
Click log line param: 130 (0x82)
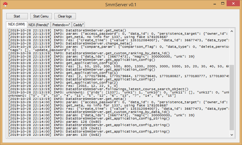tap(55, 135)
